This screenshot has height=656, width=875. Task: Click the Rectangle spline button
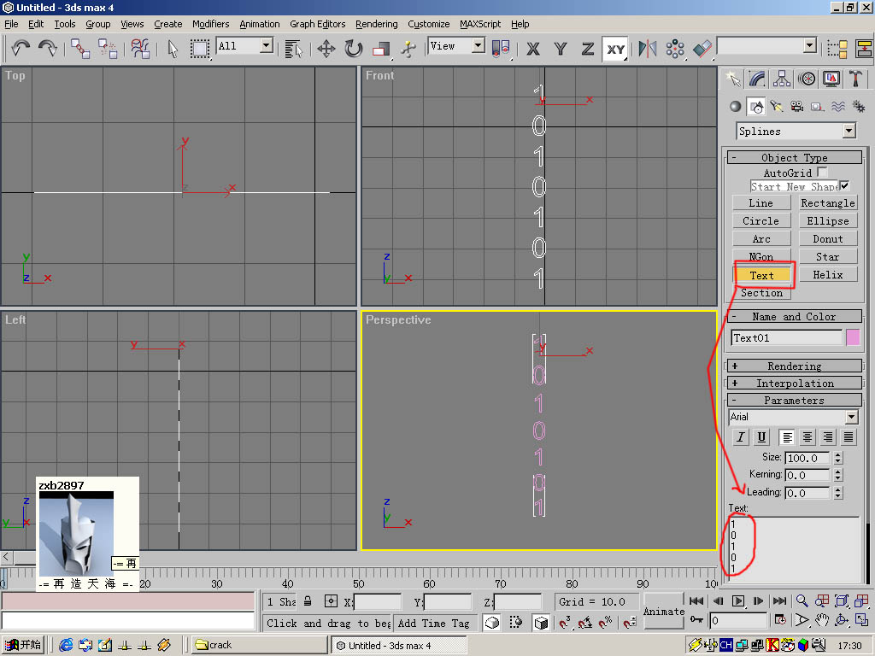(x=827, y=203)
